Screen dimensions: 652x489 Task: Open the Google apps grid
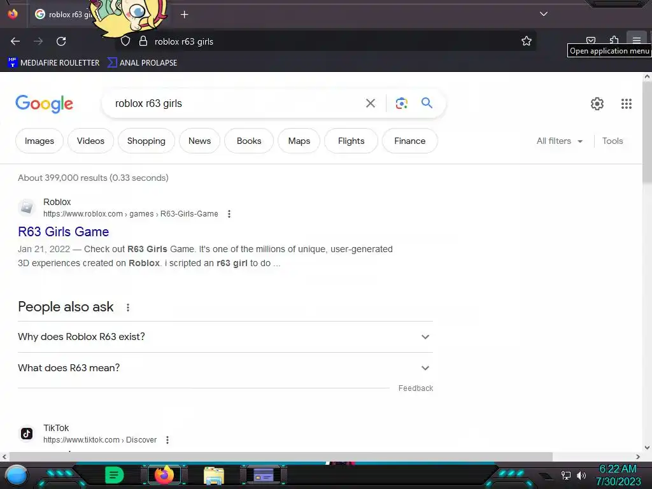coord(627,104)
